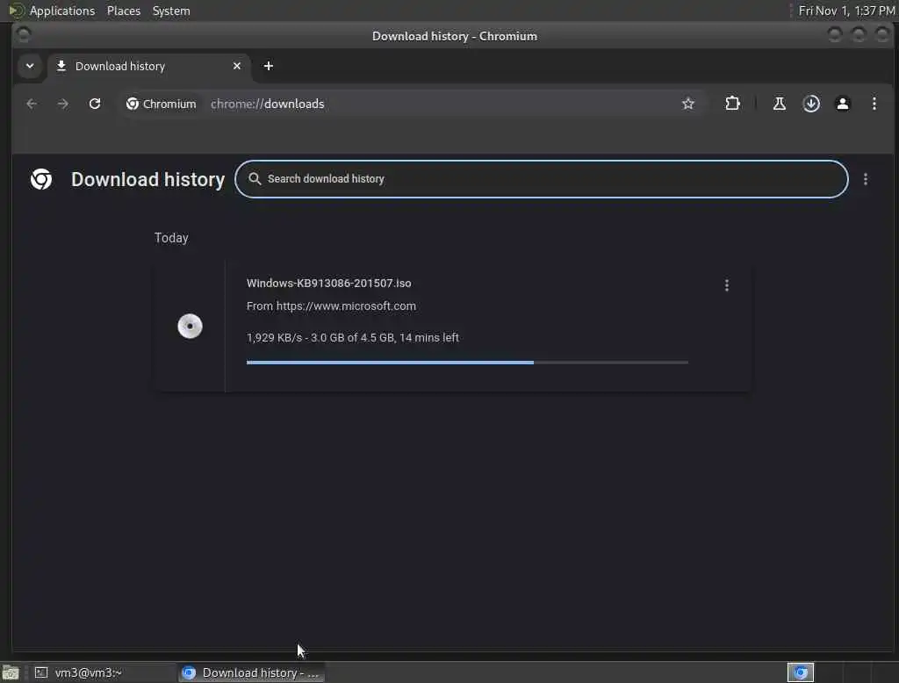Click Download history taskbar window button
This screenshot has height=683, width=899.
(252, 672)
